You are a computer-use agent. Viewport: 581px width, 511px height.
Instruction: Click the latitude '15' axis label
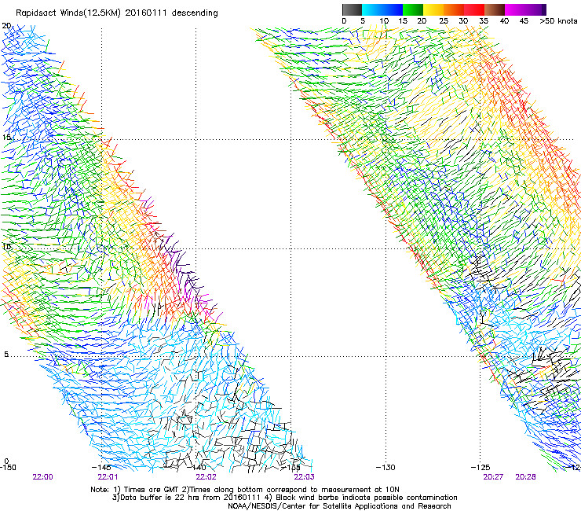(6, 138)
